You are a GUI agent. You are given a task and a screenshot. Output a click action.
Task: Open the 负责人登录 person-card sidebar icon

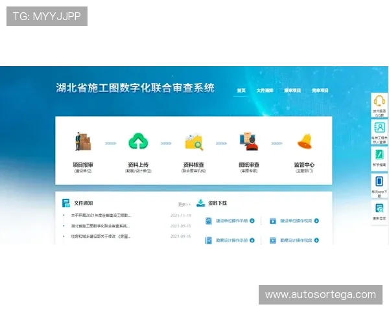point(379,128)
